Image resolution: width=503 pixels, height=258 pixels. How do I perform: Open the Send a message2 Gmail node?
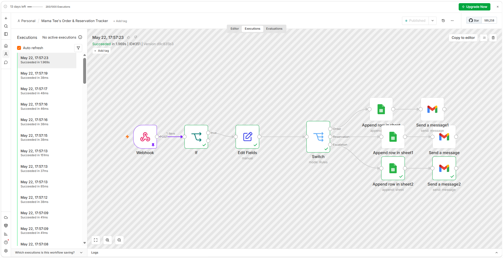click(444, 168)
